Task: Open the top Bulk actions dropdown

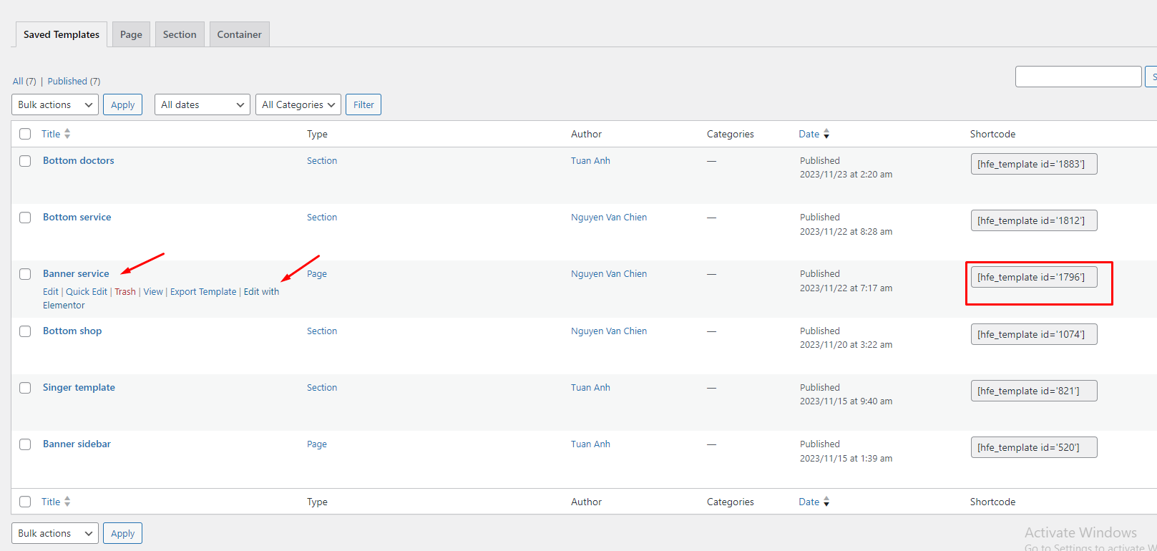Action: pos(55,104)
